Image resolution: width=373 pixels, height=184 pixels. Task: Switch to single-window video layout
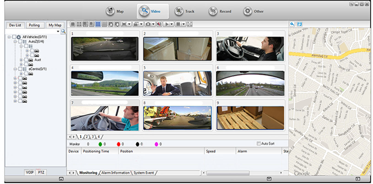[x=73, y=24]
